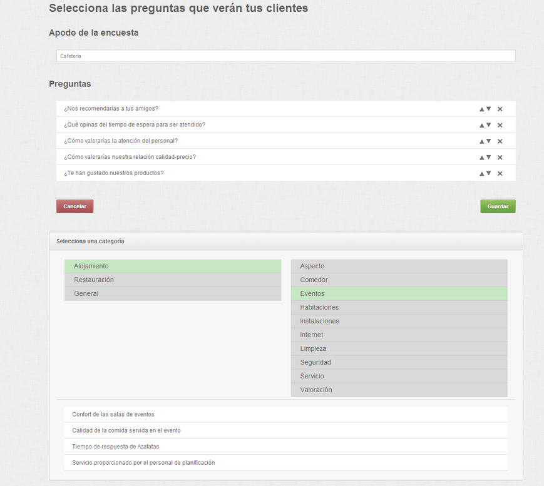Choose the Internet subcategory
Viewport: 544px width, 486px height.
click(398, 335)
